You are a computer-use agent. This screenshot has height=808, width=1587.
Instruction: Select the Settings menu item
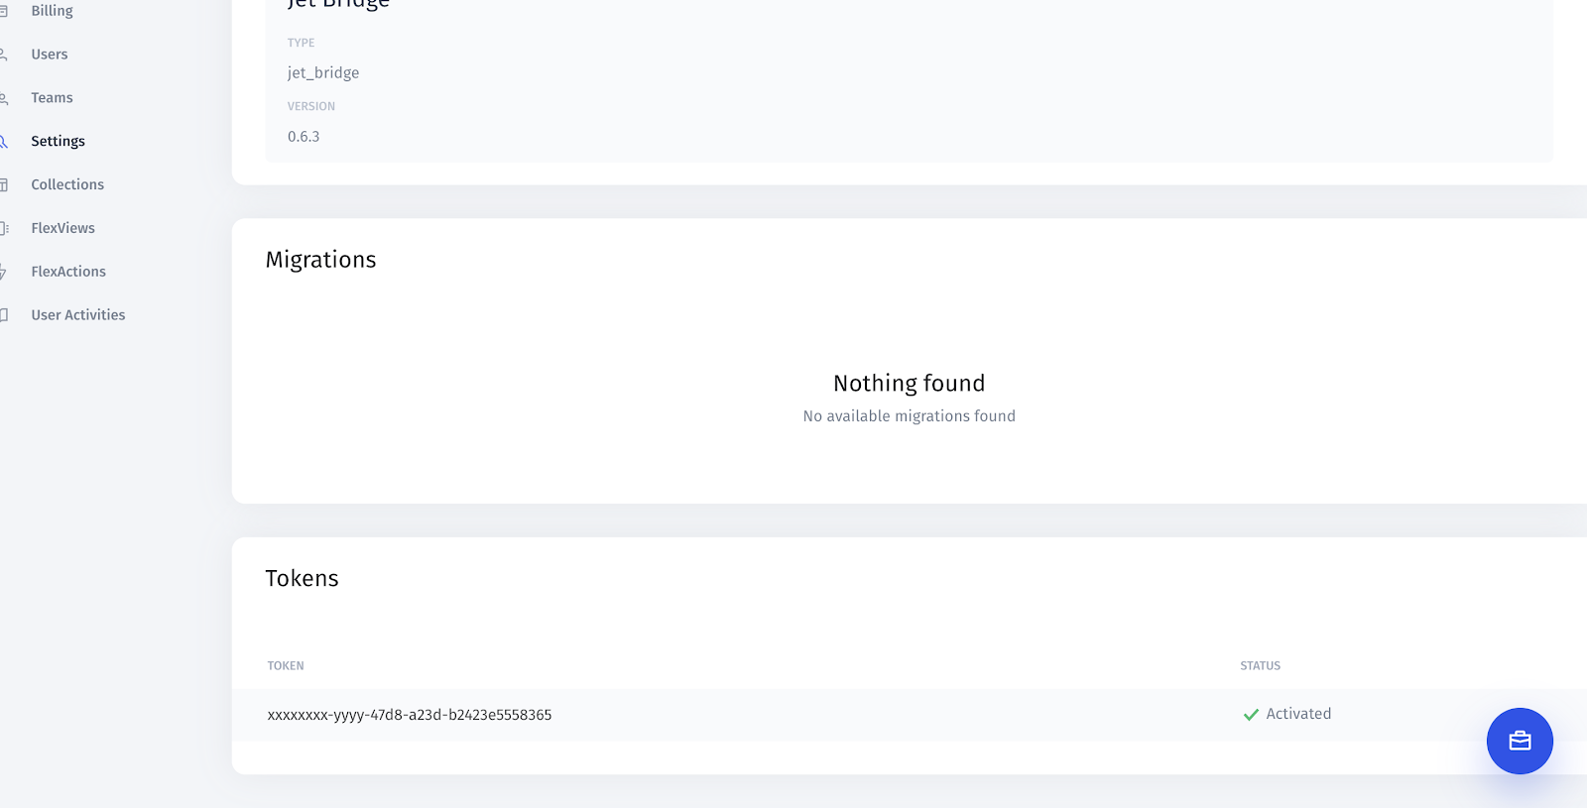pyautogui.click(x=58, y=142)
